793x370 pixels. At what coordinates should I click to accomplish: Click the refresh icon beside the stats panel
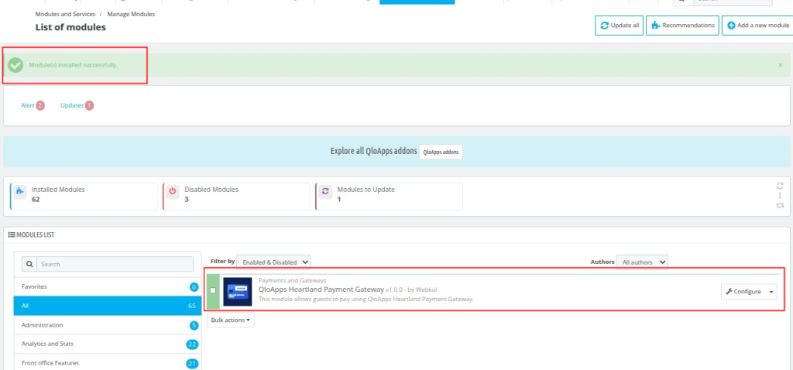pos(780,186)
